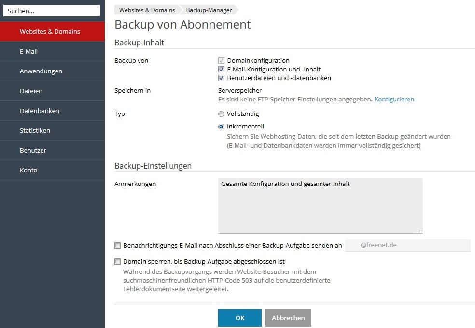Click the OK button

tap(239, 318)
